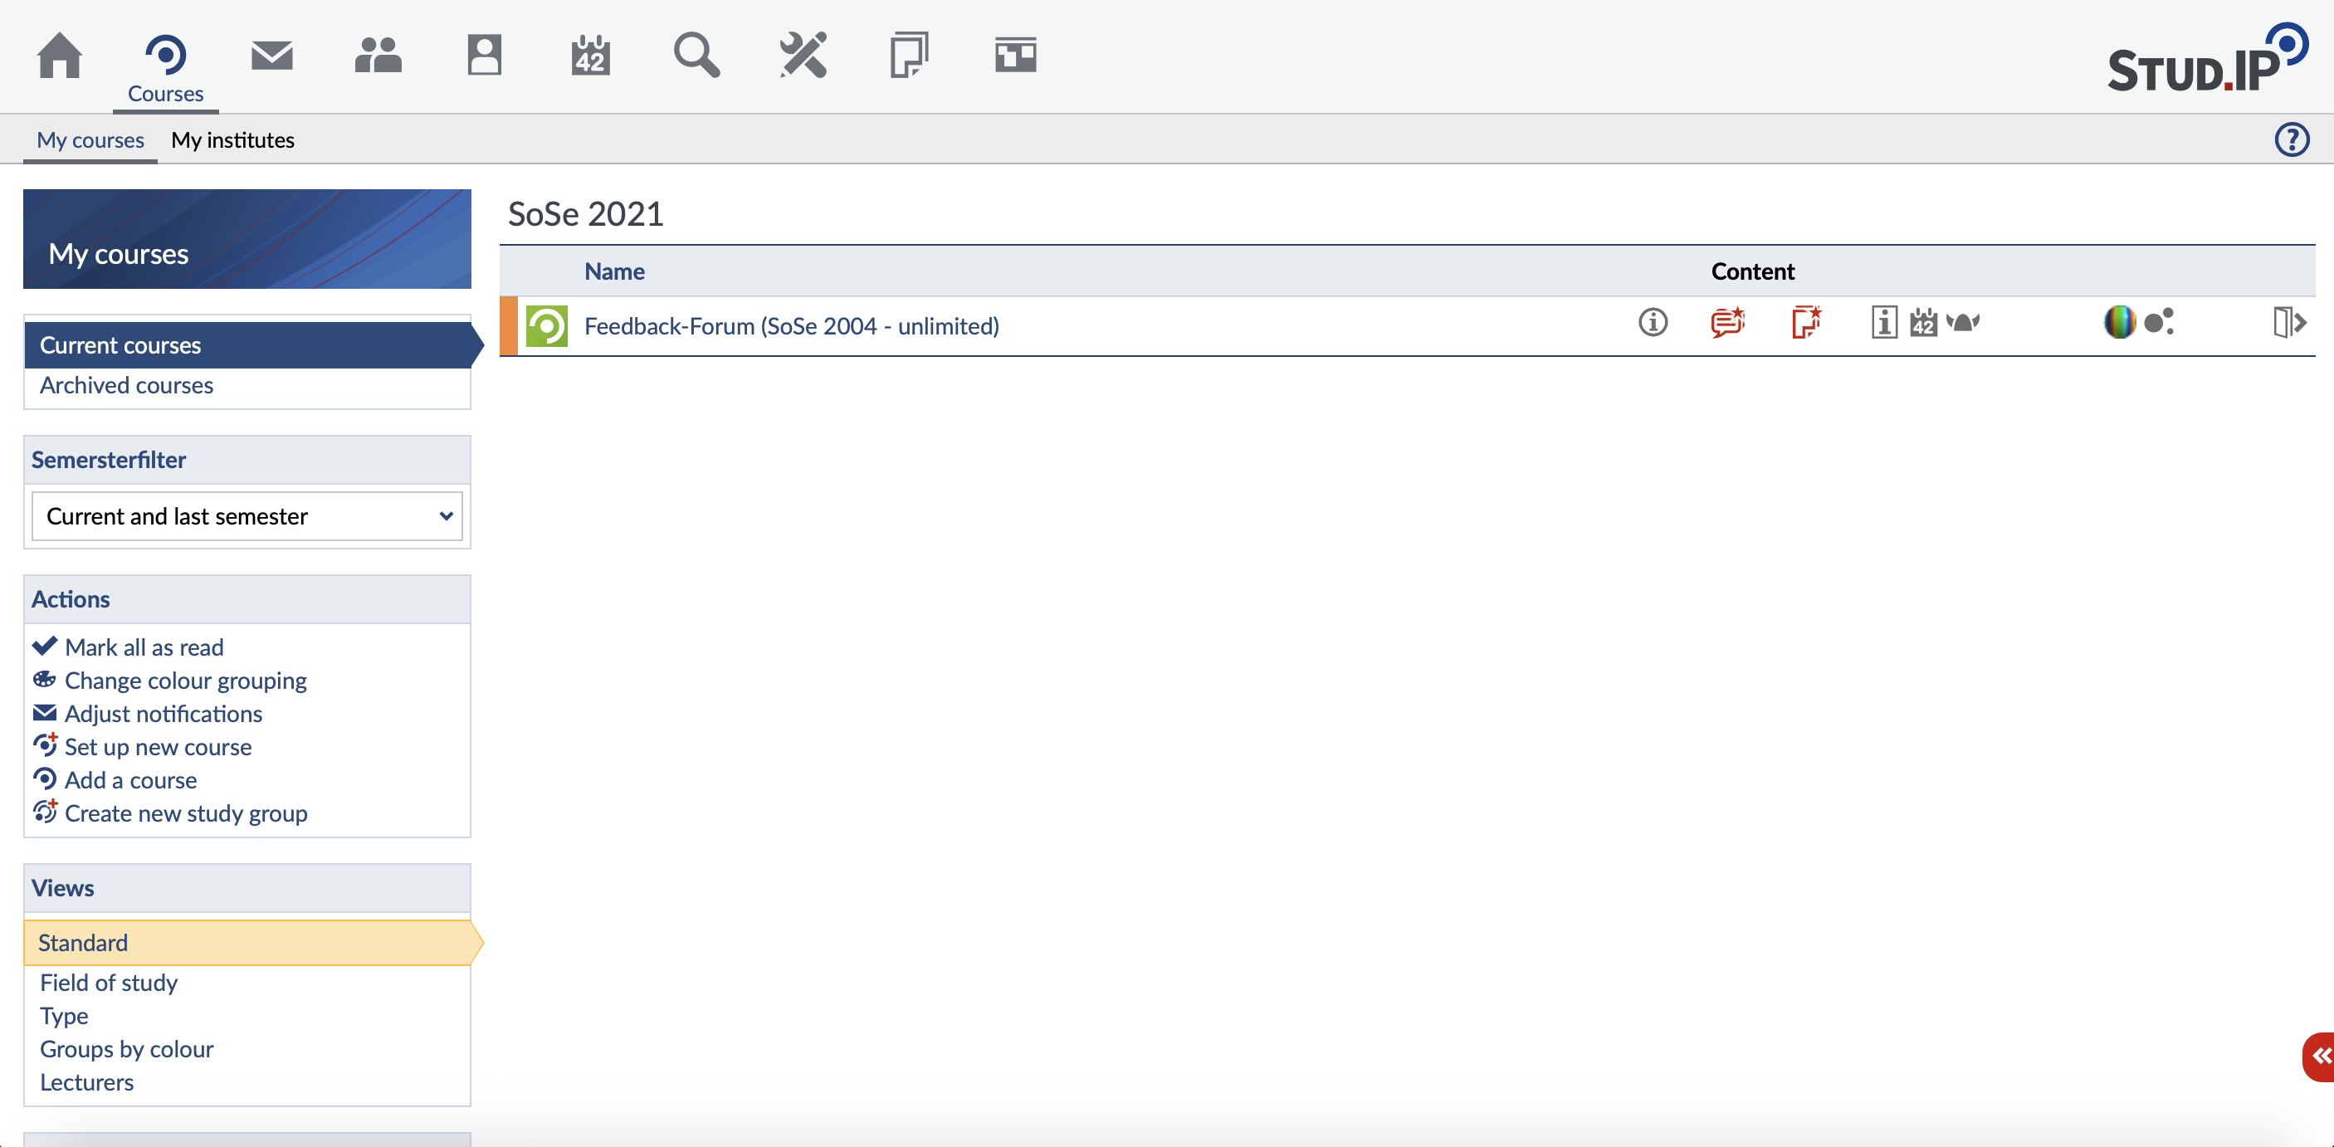
Task: Select Archived courses in sidebar
Action: (127, 385)
